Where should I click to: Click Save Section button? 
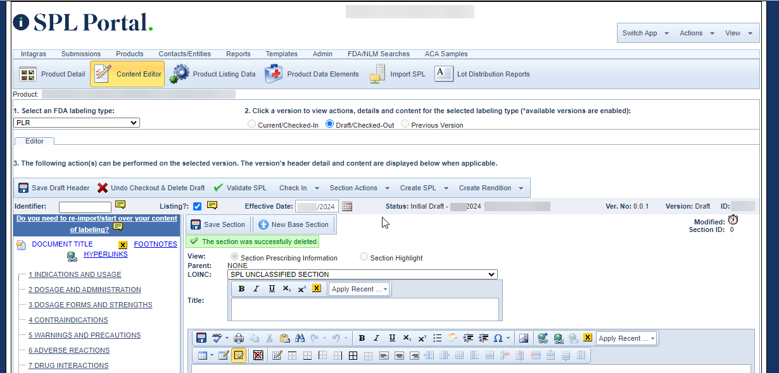pos(218,224)
